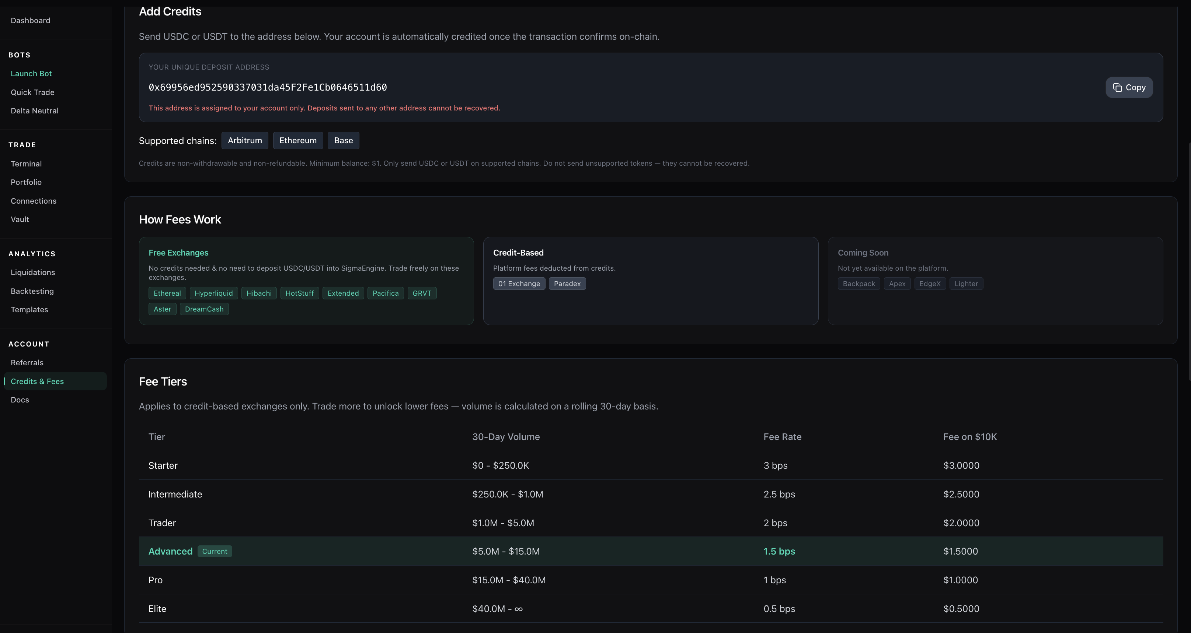Click the GRVT exchange tag

(x=422, y=293)
